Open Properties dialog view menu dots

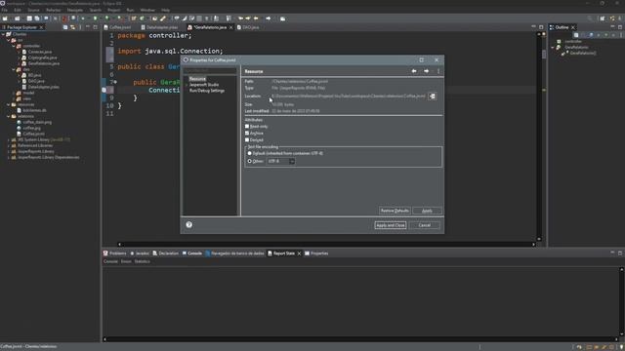coord(438,71)
